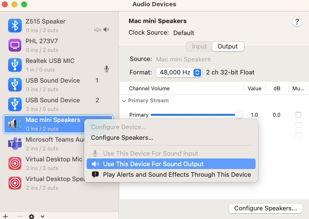The height and width of the screenshot is (219, 309).
Task: Open the chevron dropdown beside the gear
Action: (x=42, y=217)
